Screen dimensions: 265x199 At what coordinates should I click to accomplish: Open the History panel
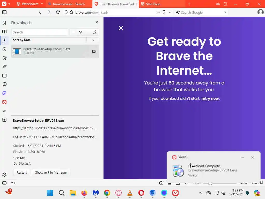pyautogui.click(x=4, y=49)
